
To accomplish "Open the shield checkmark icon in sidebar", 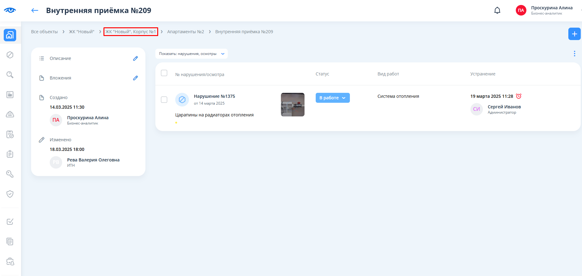I will coord(10,194).
